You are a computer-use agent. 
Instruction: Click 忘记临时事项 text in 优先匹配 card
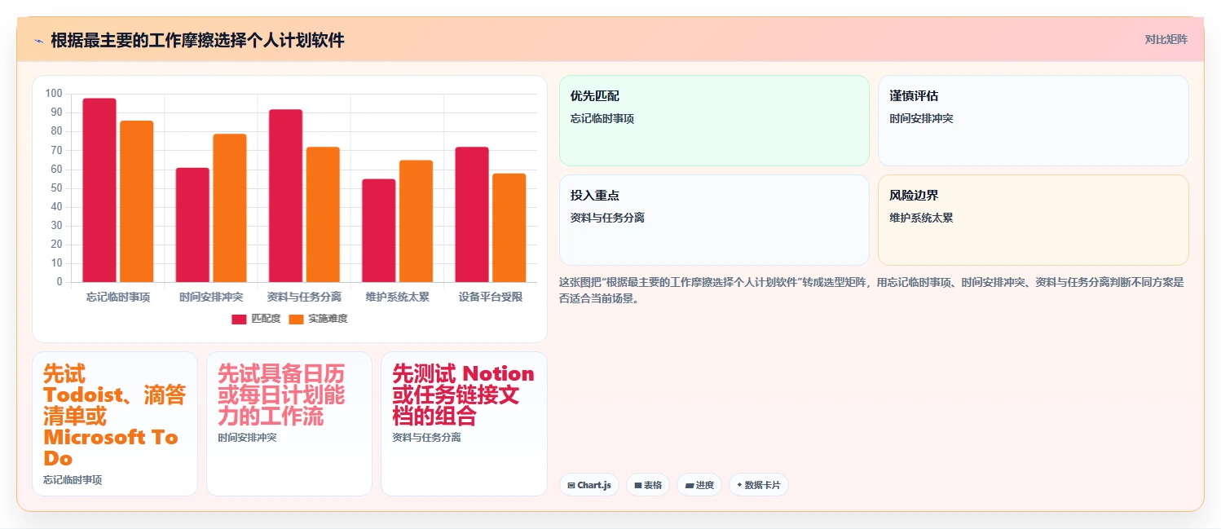point(602,118)
